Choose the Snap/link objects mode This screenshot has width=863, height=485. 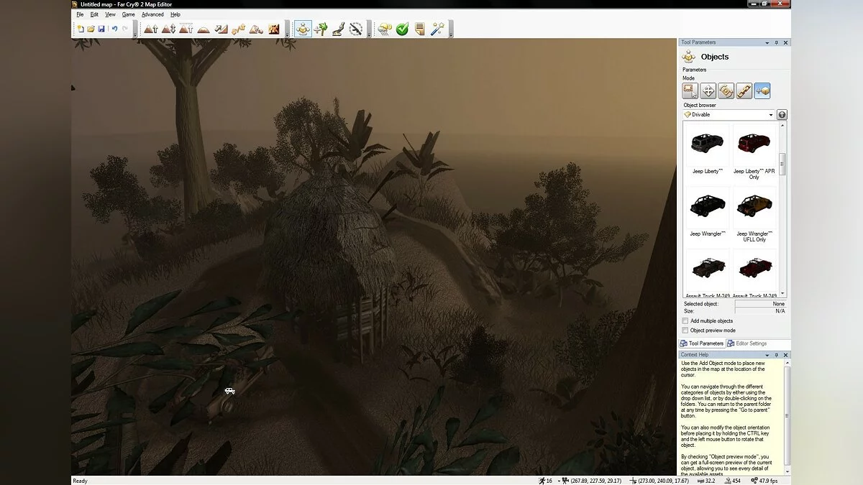[x=744, y=91]
